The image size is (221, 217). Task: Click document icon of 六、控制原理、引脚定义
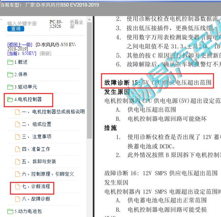(x=18, y=174)
